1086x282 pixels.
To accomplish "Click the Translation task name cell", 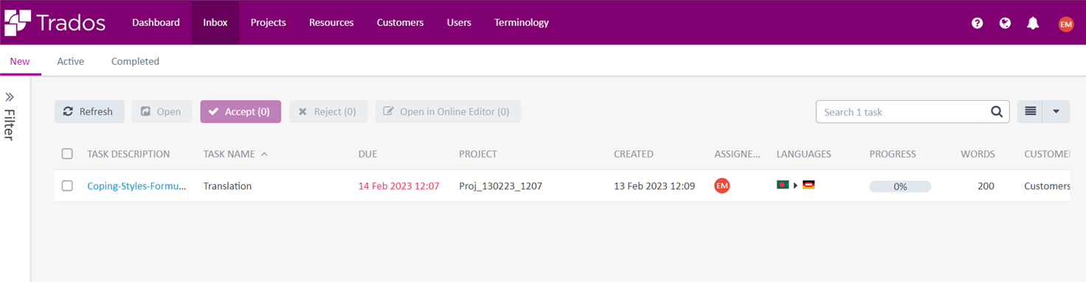I will pyautogui.click(x=227, y=186).
